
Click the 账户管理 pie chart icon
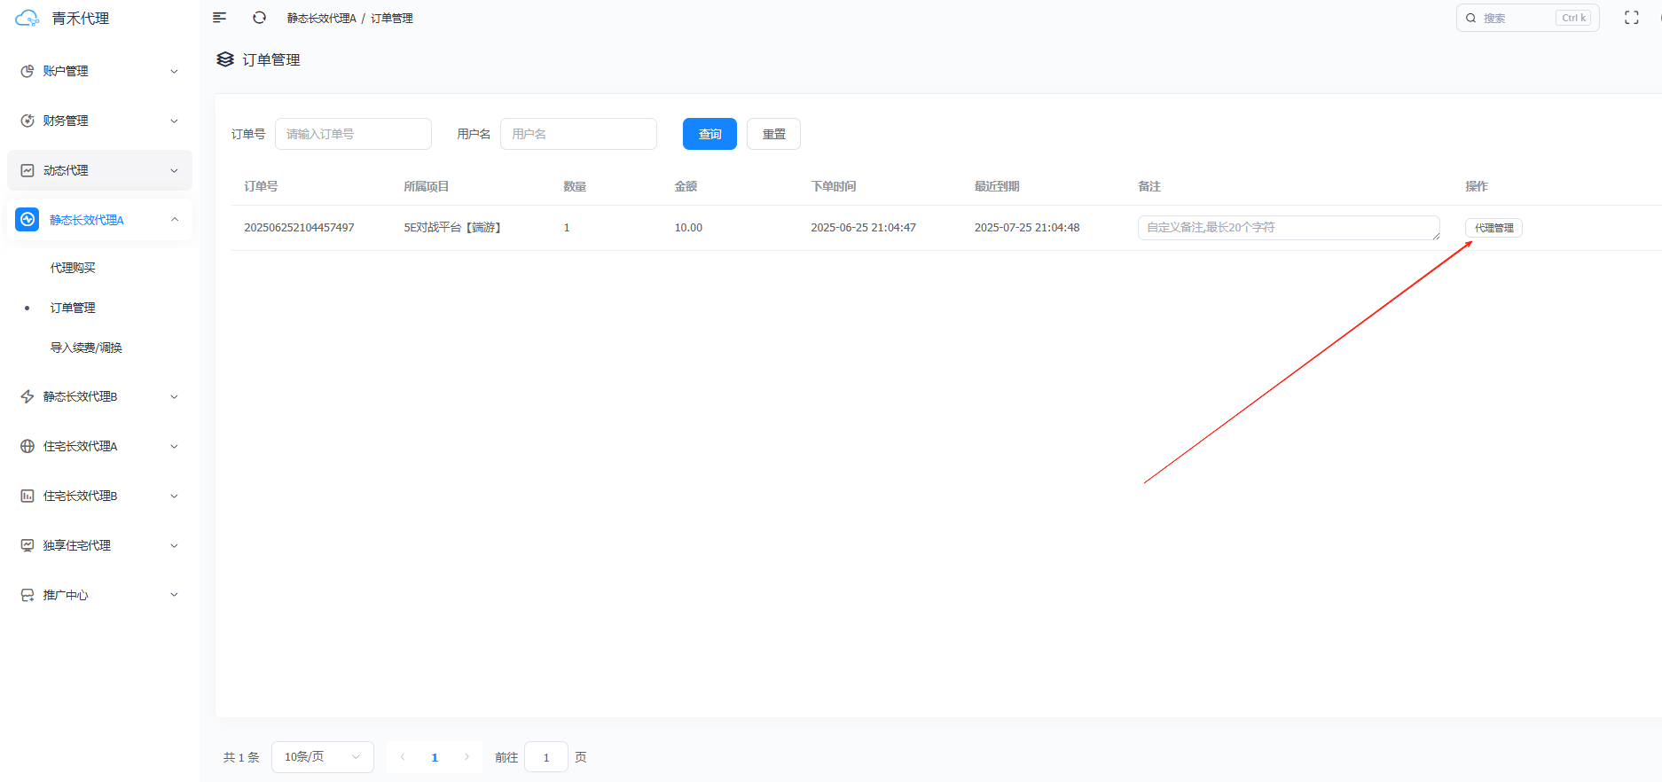(27, 71)
